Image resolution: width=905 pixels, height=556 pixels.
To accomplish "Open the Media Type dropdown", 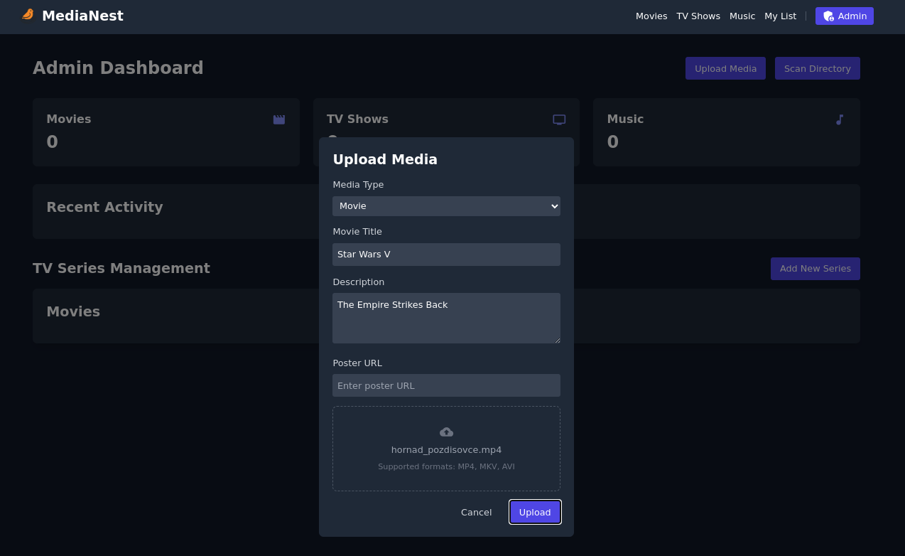I will 446,206.
